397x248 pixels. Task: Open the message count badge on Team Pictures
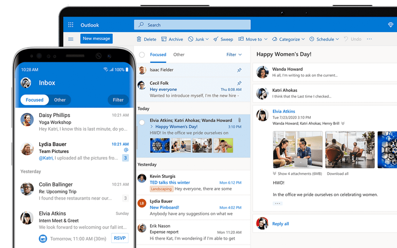click(x=125, y=158)
